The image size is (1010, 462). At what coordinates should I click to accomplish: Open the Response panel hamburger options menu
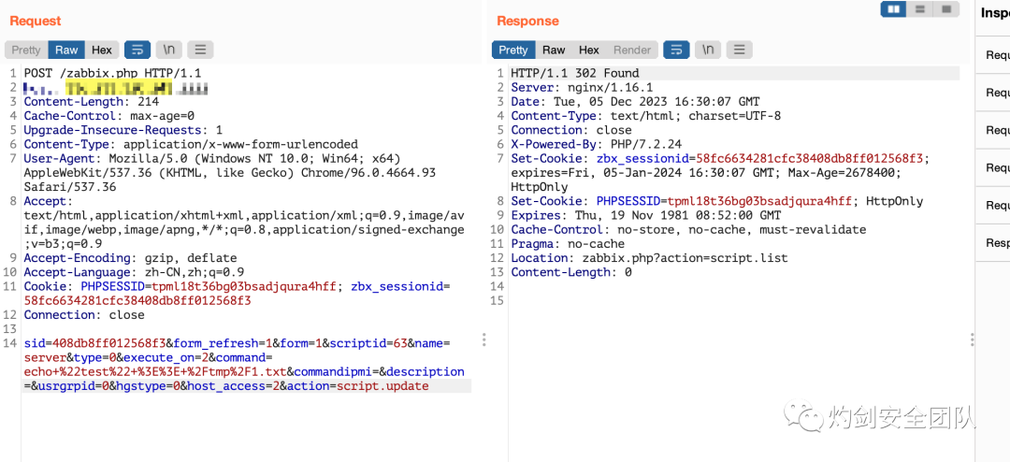coord(740,50)
